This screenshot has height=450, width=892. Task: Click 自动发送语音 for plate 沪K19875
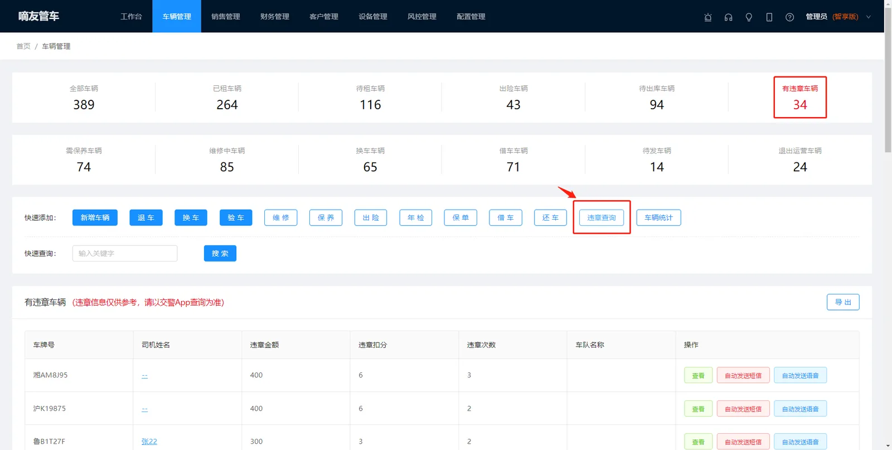pos(801,409)
